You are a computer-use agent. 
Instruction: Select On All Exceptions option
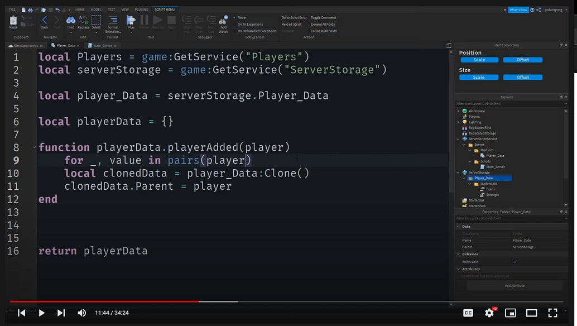pyautogui.click(x=248, y=25)
